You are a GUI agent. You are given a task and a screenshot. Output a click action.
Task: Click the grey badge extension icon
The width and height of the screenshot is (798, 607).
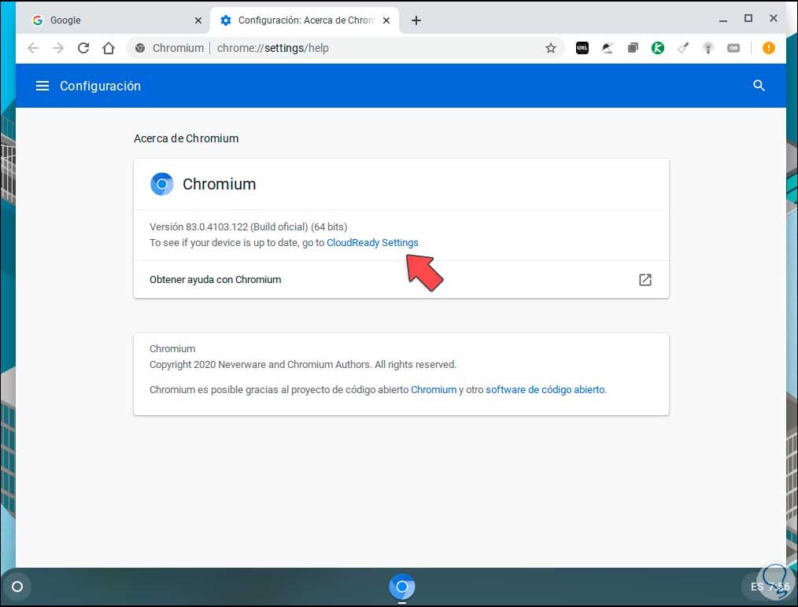[x=733, y=48]
